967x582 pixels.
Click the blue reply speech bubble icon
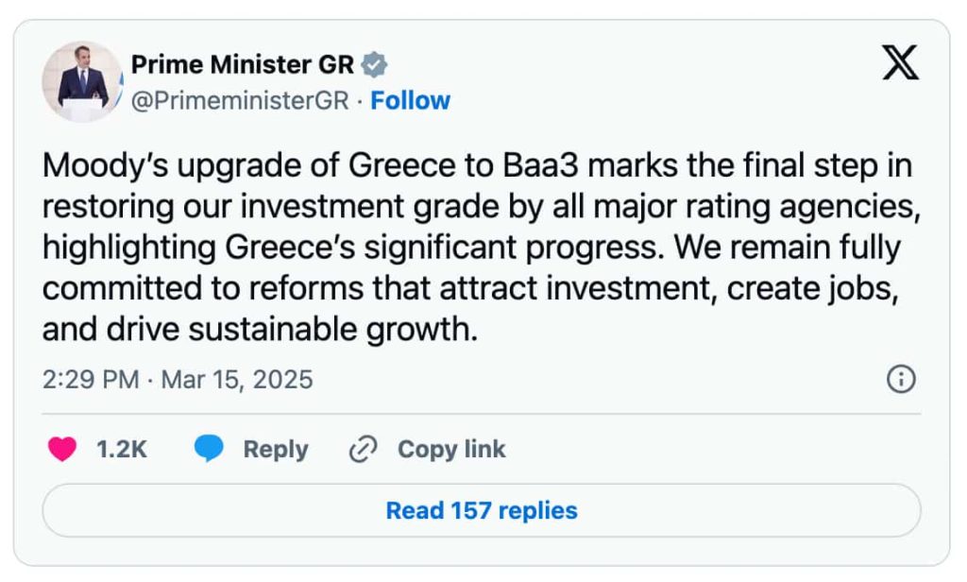pos(209,450)
